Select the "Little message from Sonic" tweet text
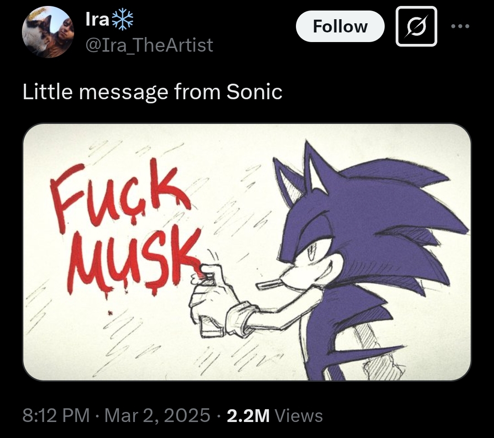494x438 pixels. 152,92
